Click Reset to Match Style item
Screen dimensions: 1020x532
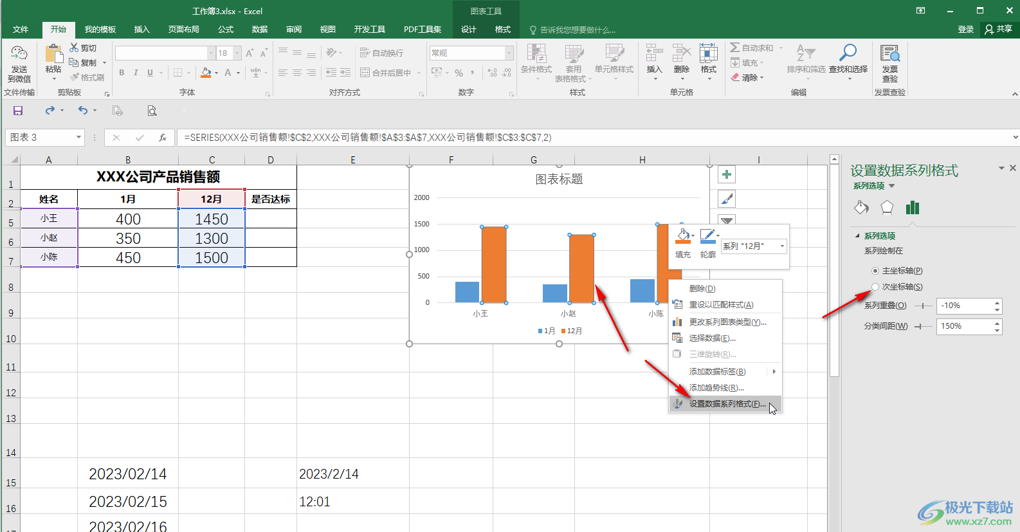pos(725,305)
